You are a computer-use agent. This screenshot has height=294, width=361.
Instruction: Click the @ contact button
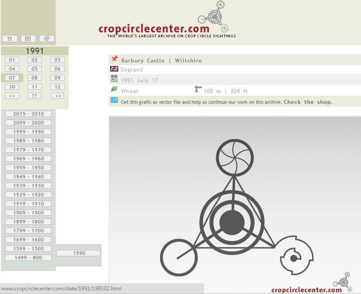(x=46, y=39)
